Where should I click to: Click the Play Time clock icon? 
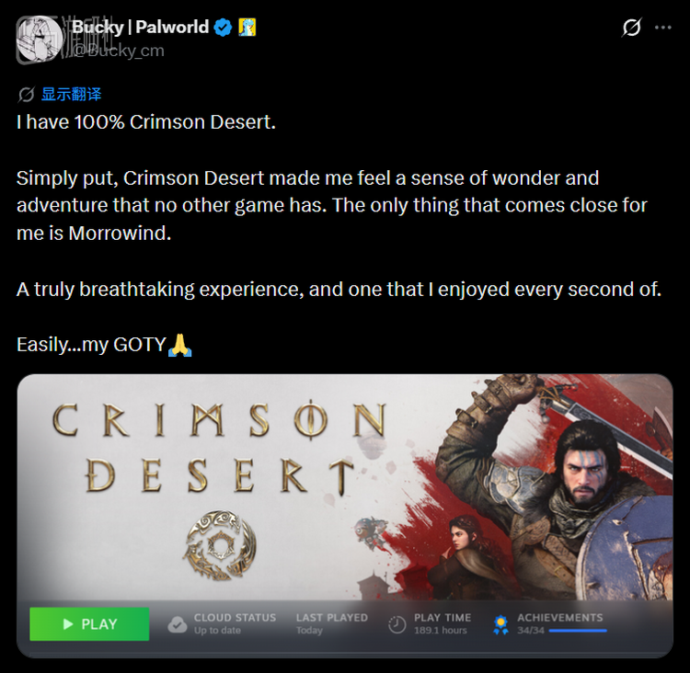tap(397, 624)
